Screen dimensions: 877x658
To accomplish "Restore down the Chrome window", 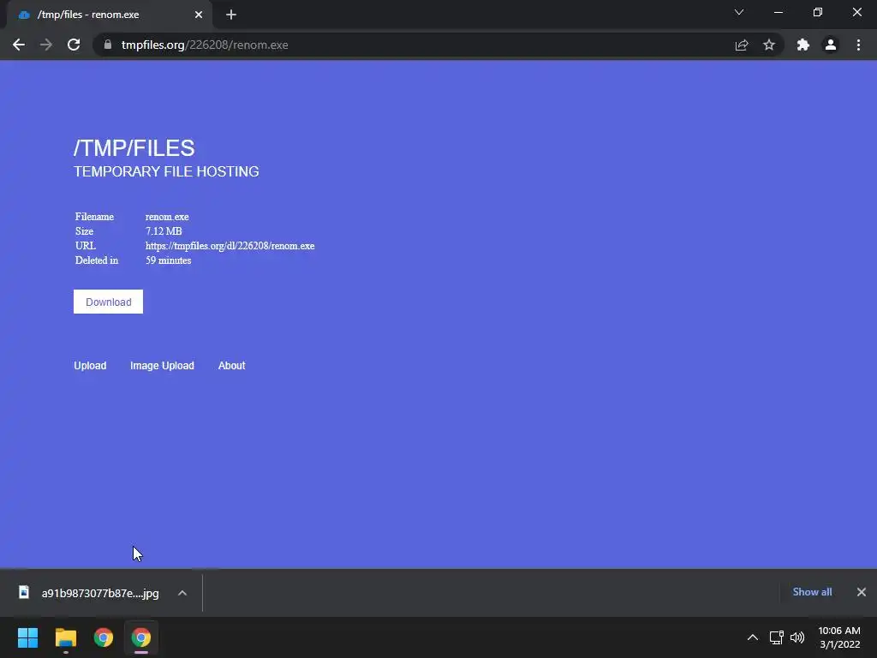I will (818, 12).
